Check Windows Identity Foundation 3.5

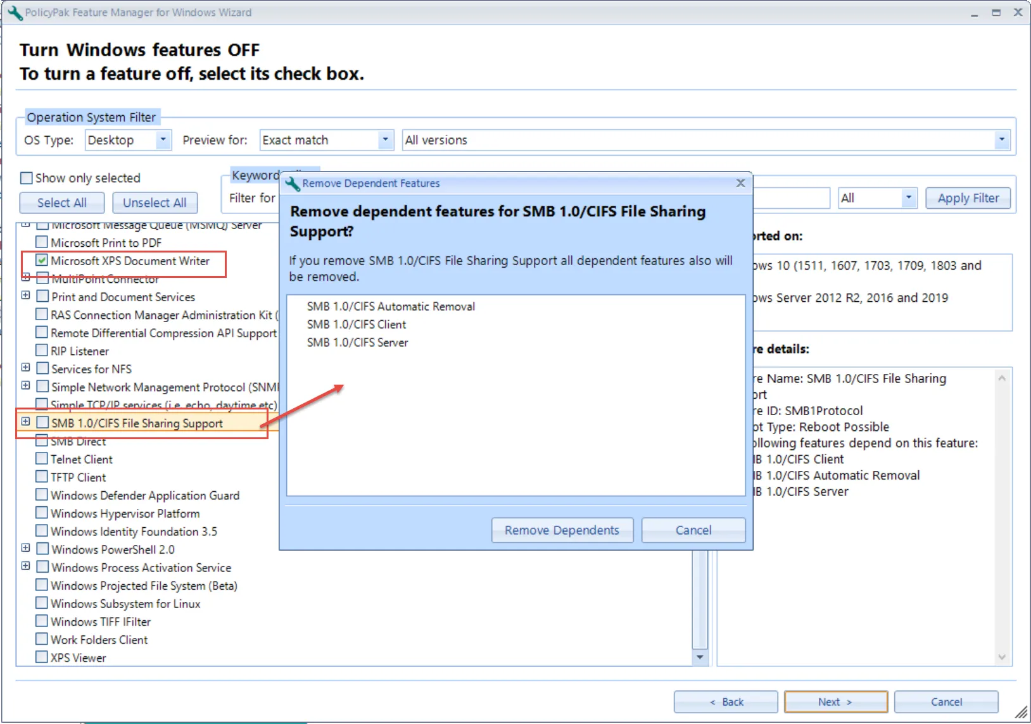(x=42, y=530)
